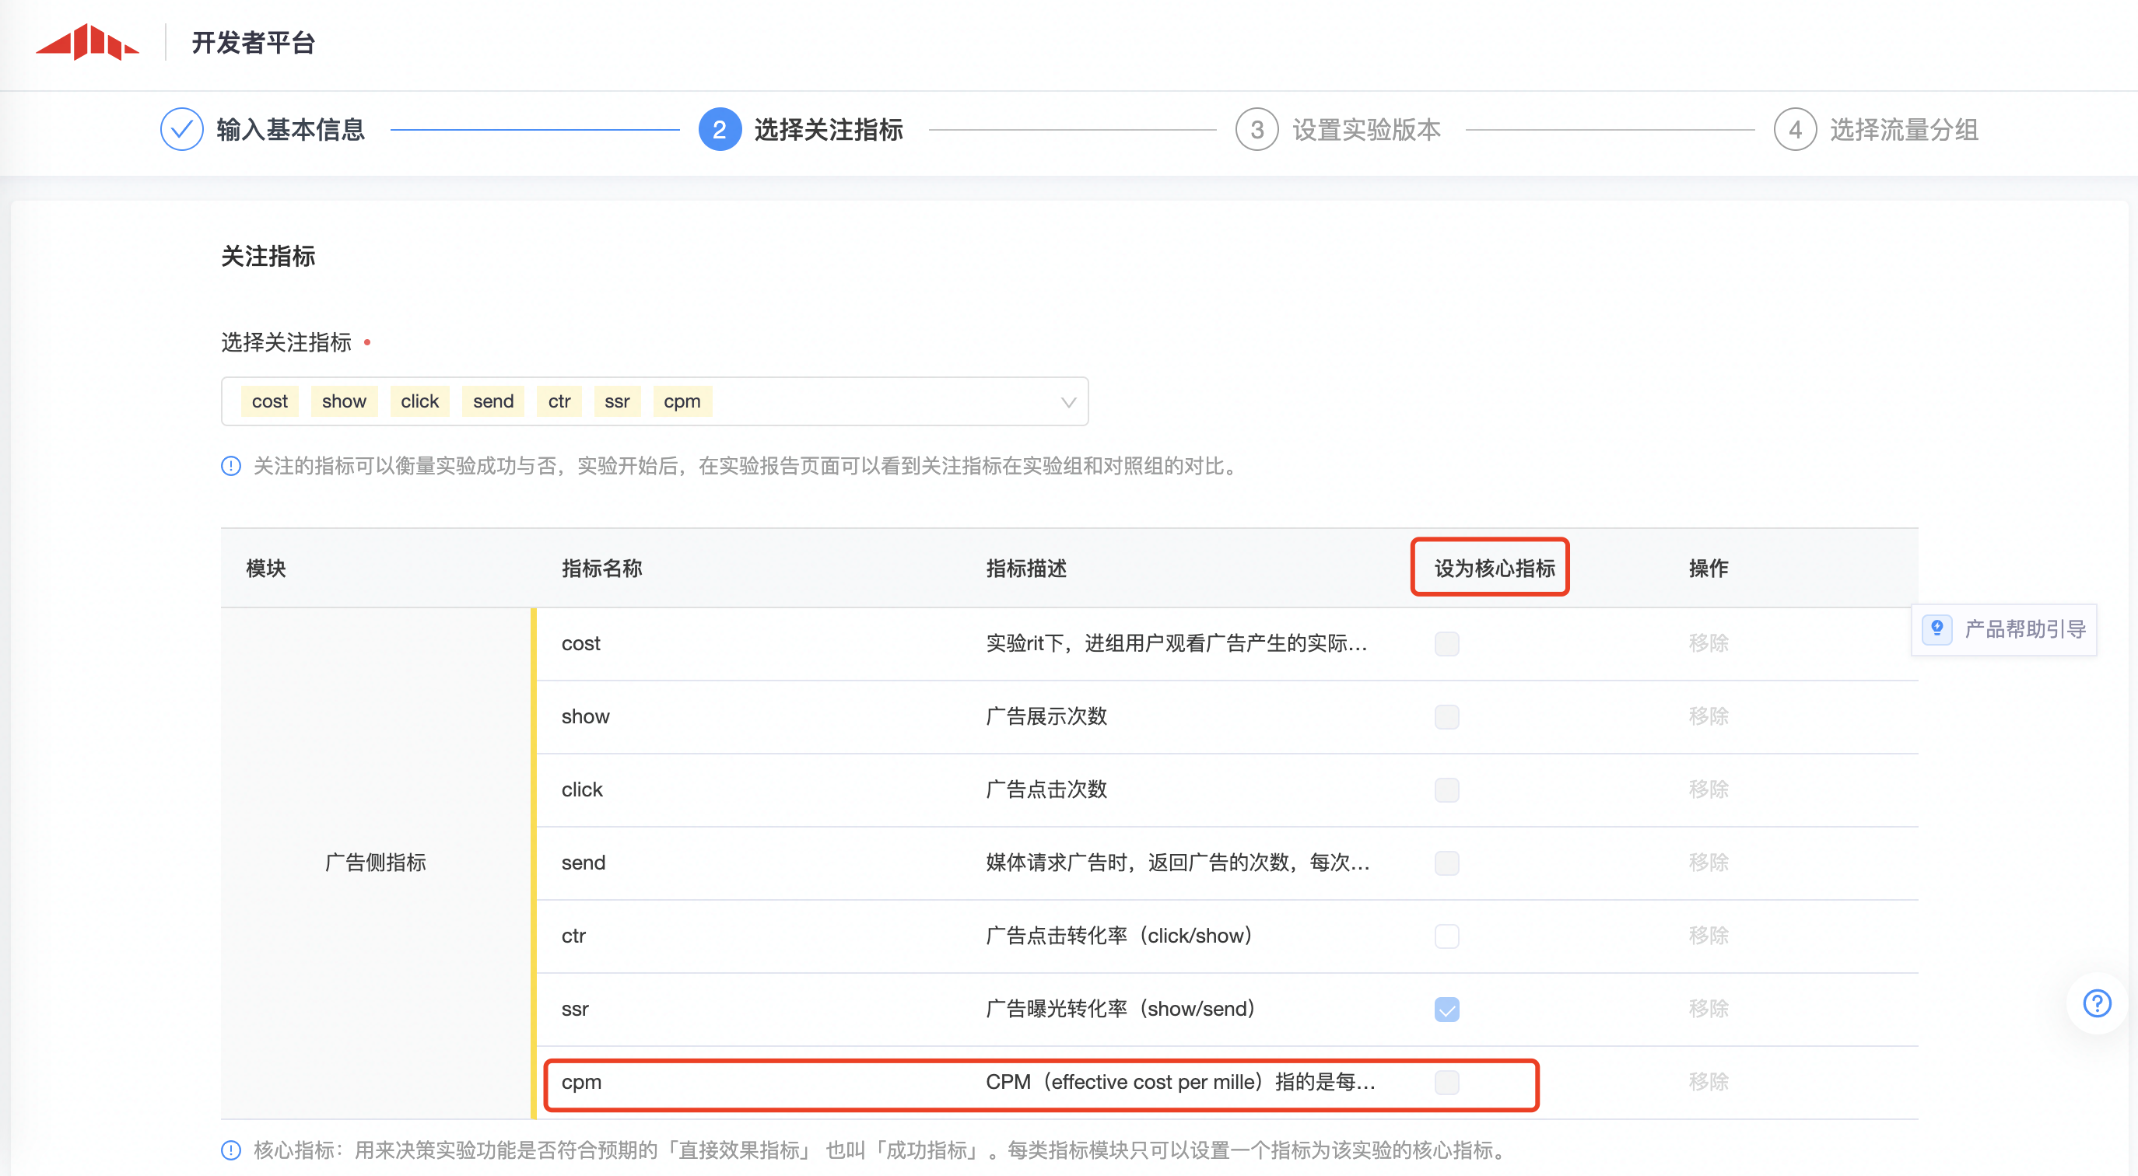
Task: Click the ssr metric name cell
Action: click(574, 1008)
